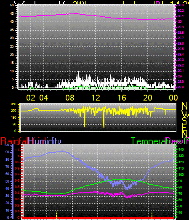Viewport: 189px width, 220px height.
Task: Click the 0.1 value on red rainfall axis
Action: pos(17,212)
